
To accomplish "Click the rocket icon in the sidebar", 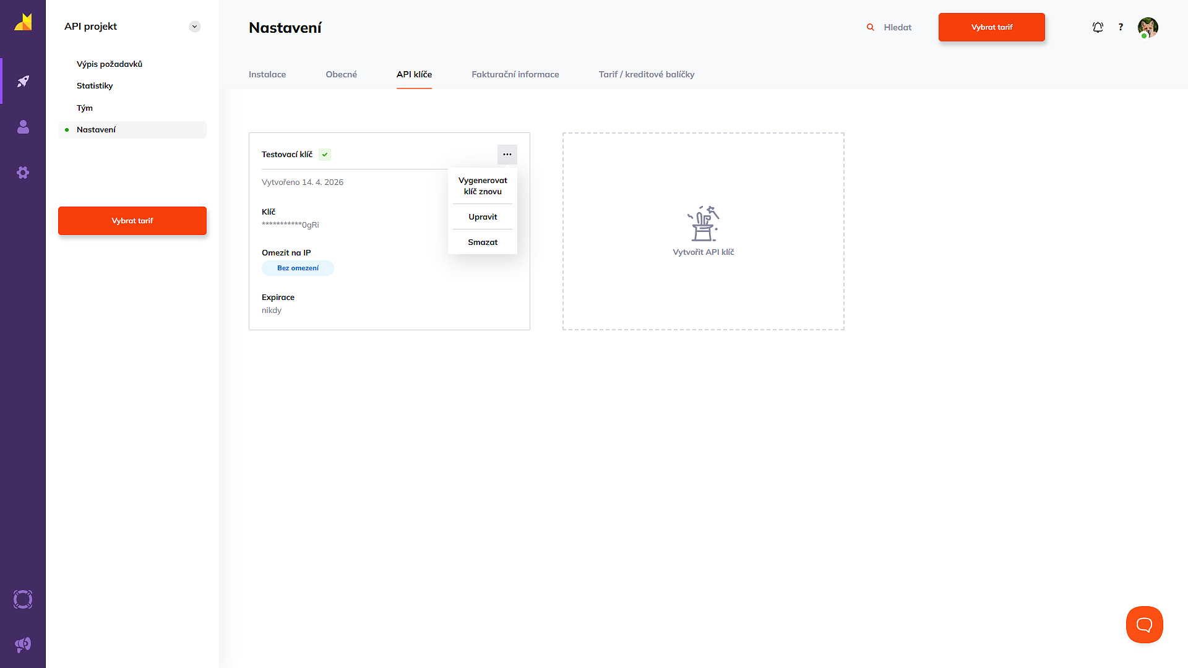I will [x=23, y=81].
